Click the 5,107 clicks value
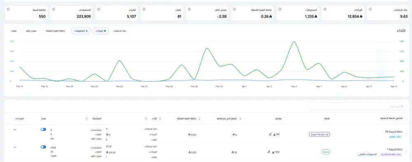Image resolution: width=412 pixels, height=162 pixels. tap(131, 16)
